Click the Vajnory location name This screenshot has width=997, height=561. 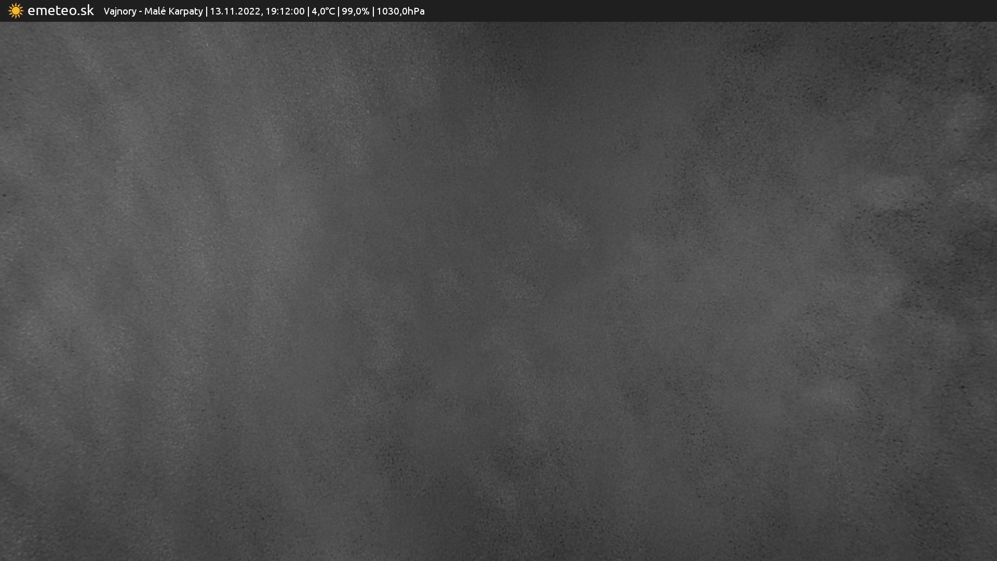(x=119, y=11)
